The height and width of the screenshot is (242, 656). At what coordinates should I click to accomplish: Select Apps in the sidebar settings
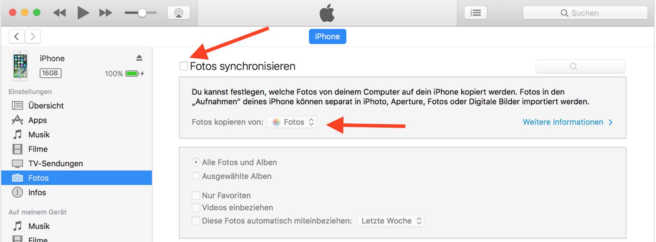pyautogui.click(x=37, y=120)
